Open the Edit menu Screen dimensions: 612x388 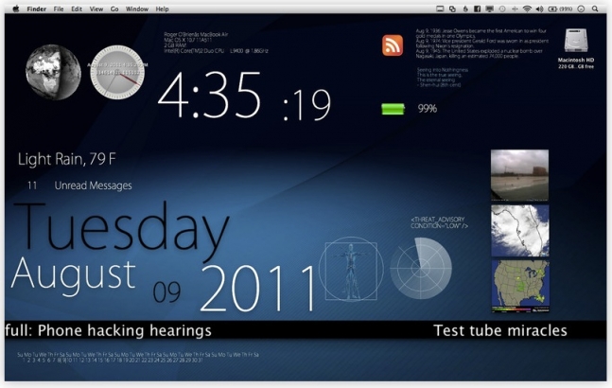pyautogui.click(x=77, y=9)
